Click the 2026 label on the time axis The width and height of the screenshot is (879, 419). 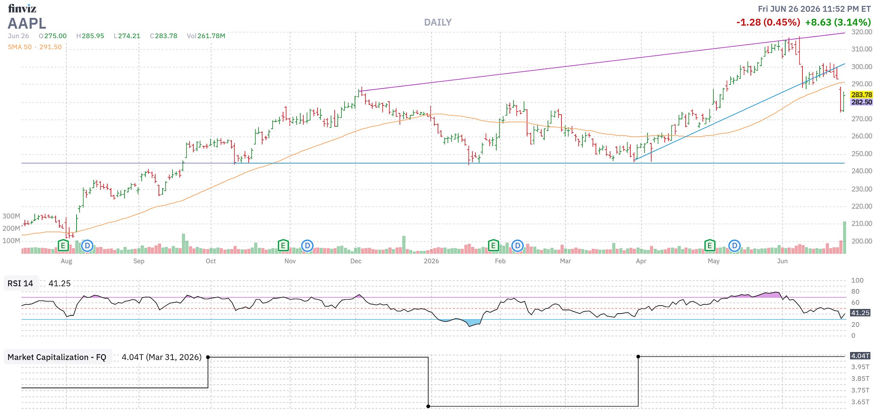[431, 261]
